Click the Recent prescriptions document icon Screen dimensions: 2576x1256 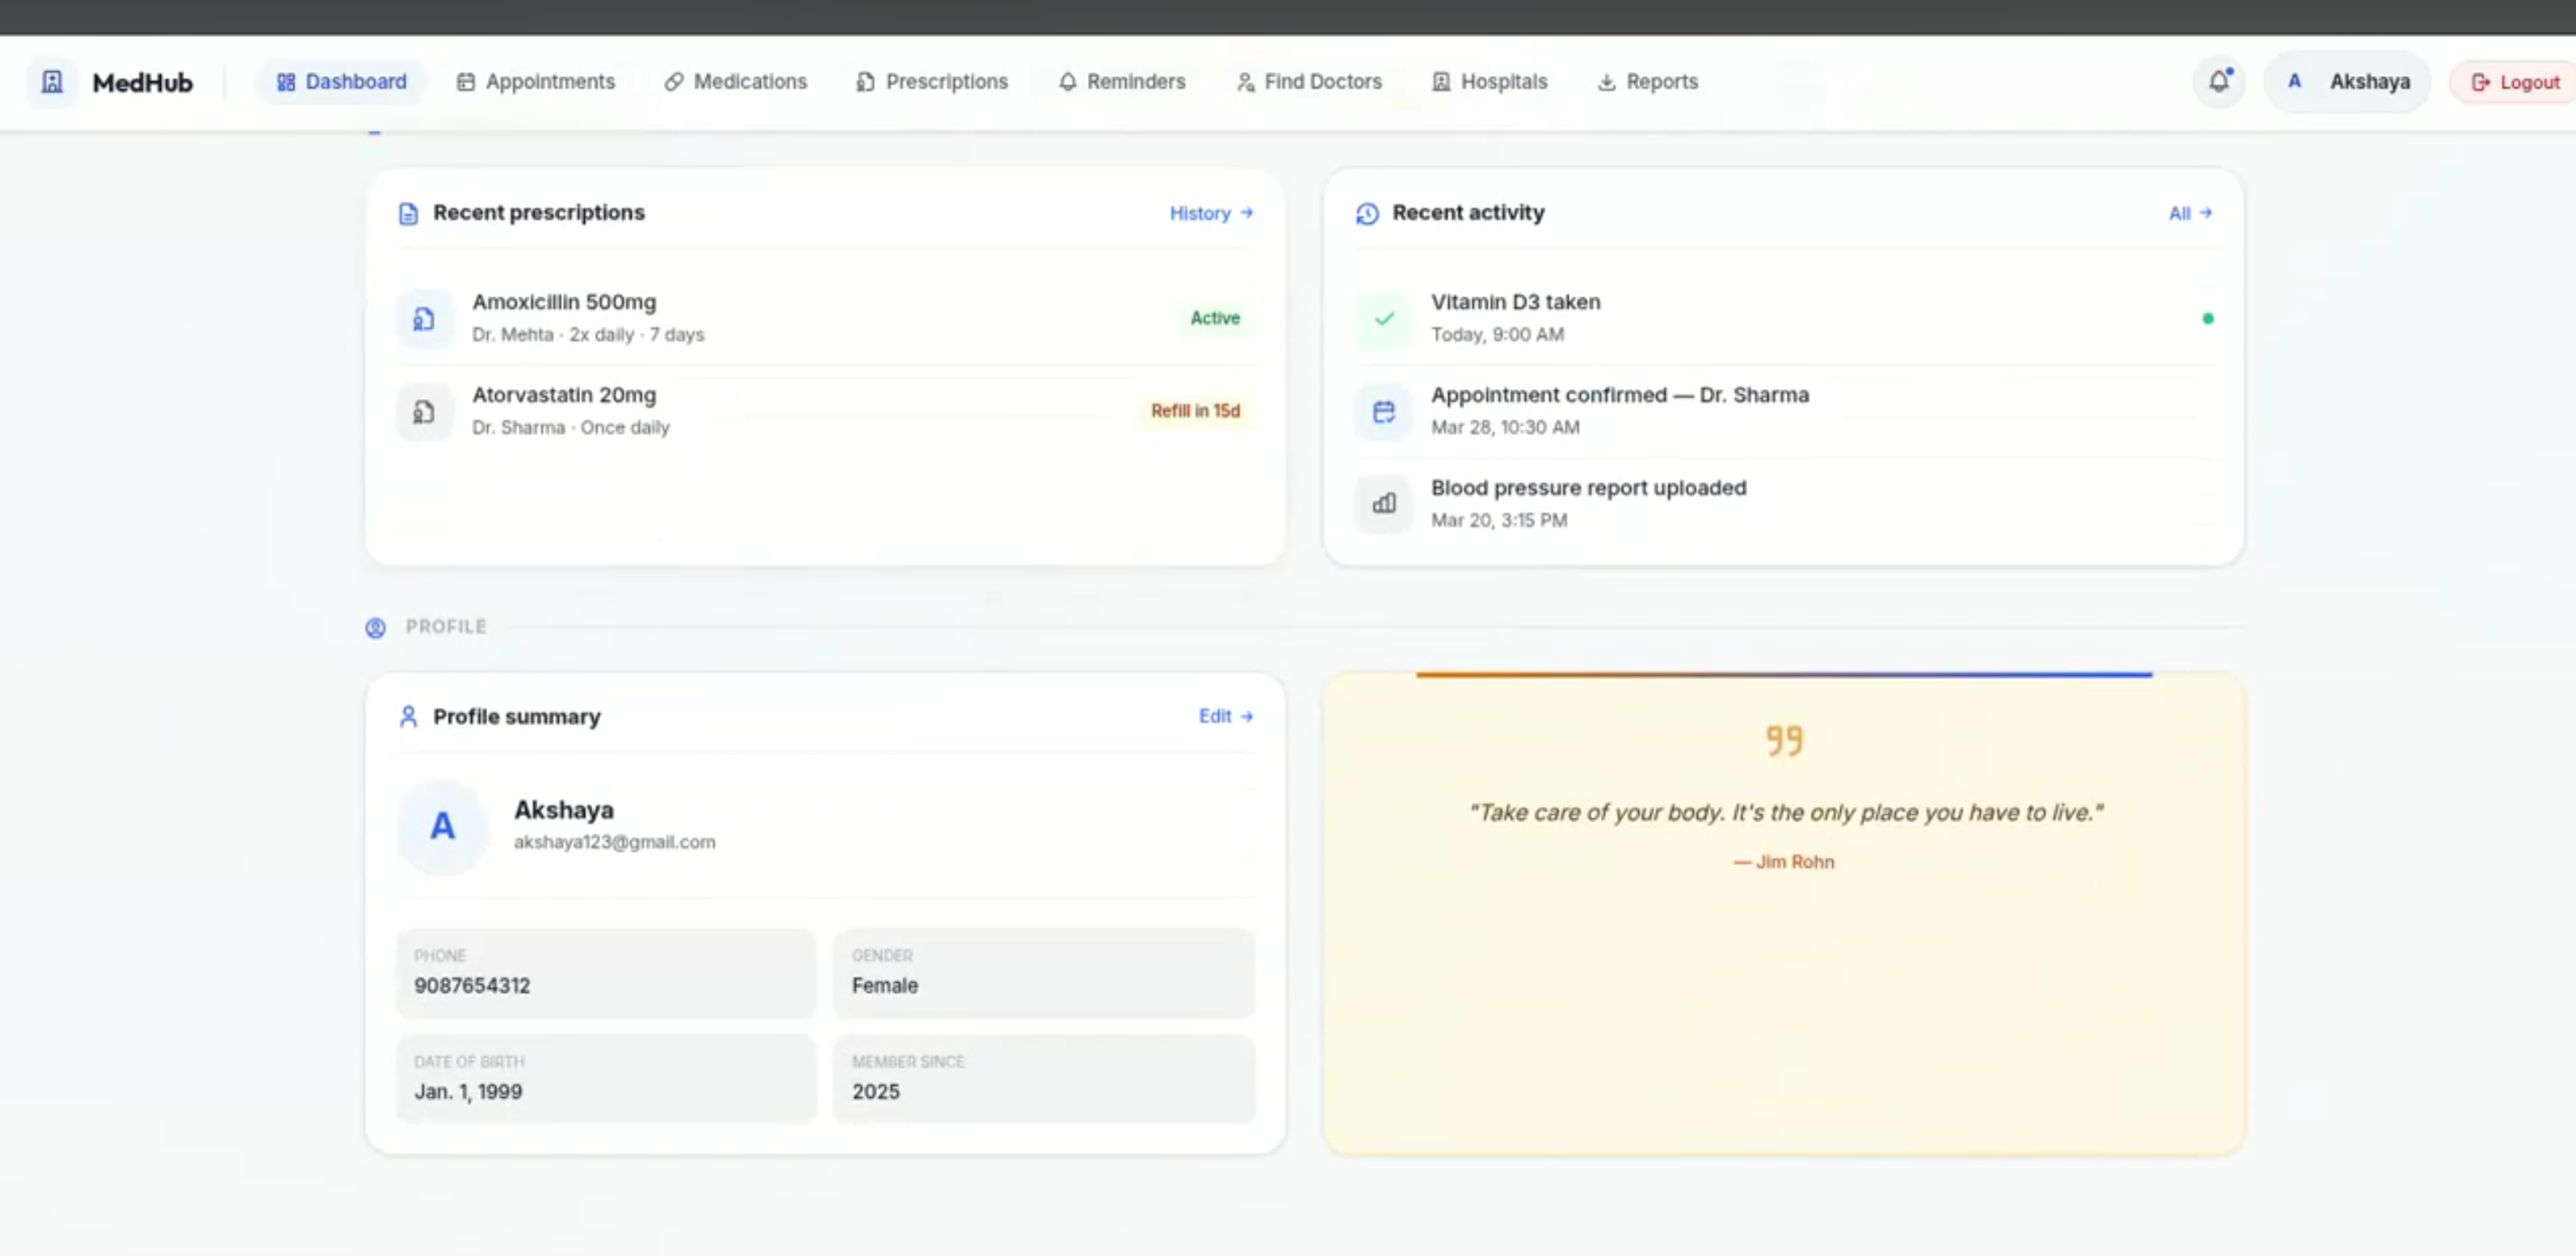point(408,213)
